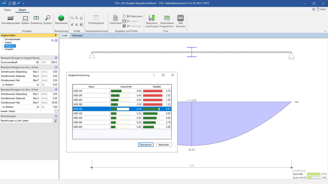Screen dimensions: 328x184
Task: Collapse Beanspruchungen in Längsrichtung section
Action: (x=56, y=57)
